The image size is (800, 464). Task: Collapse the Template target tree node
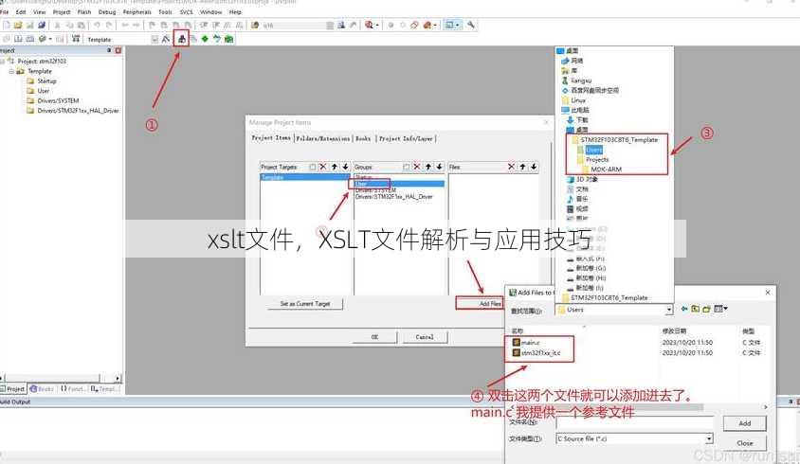pos(11,71)
